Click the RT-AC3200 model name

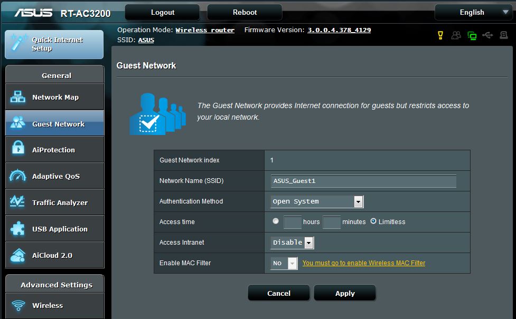tap(86, 14)
